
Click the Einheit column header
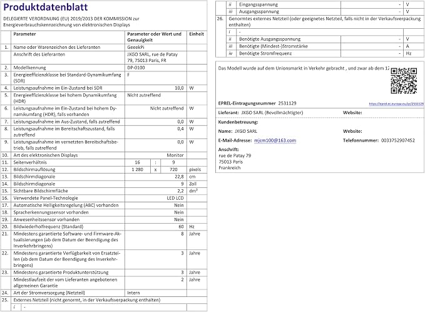point(197,34)
